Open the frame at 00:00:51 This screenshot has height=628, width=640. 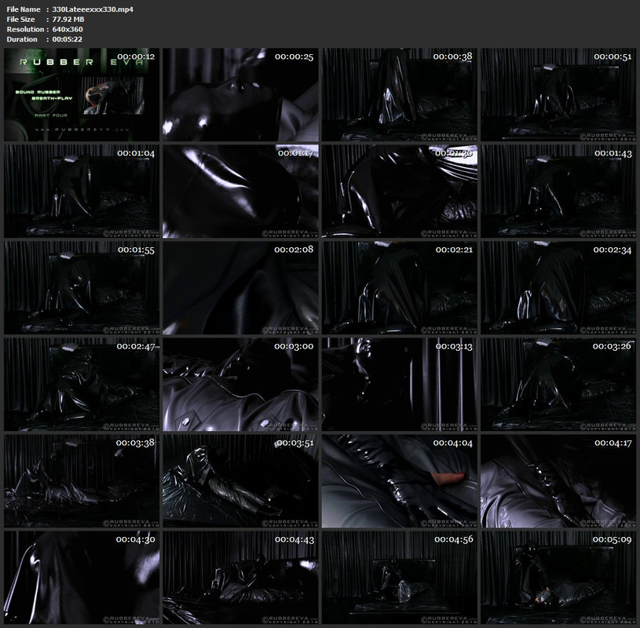tap(558, 95)
